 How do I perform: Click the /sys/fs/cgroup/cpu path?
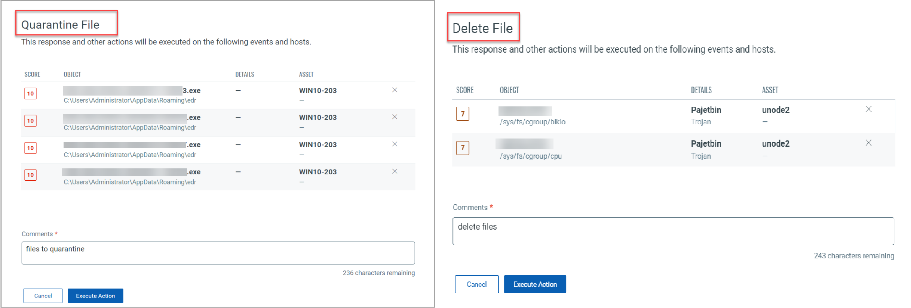[531, 156]
